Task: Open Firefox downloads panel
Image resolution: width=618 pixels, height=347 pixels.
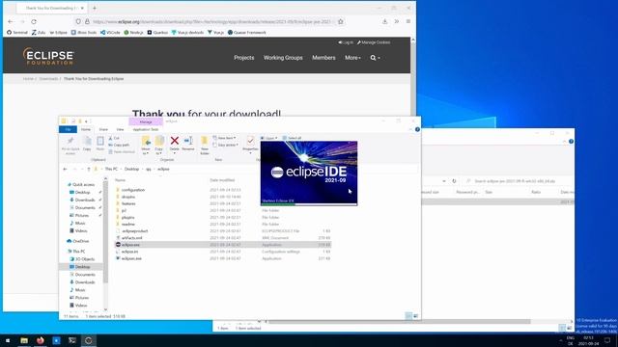Action: [x=384, y=21]
